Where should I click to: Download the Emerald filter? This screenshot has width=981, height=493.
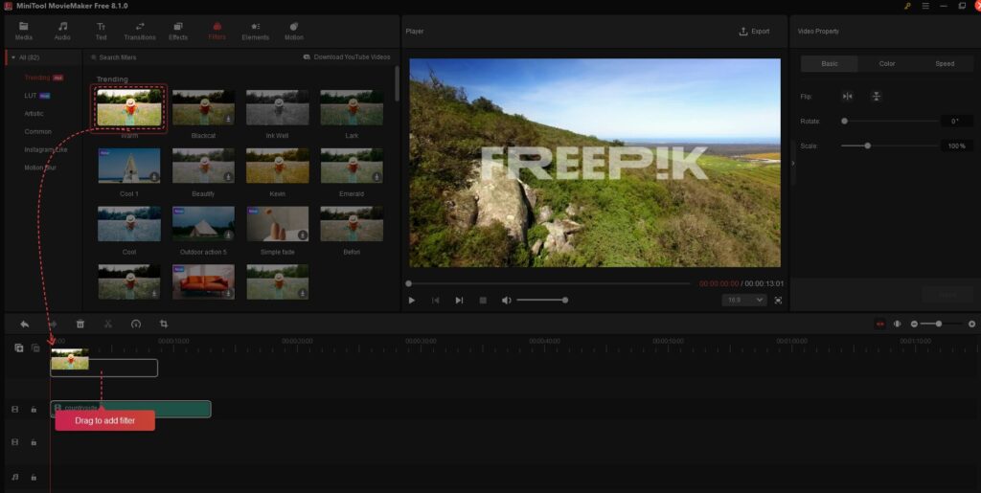(x=376, y=177)
